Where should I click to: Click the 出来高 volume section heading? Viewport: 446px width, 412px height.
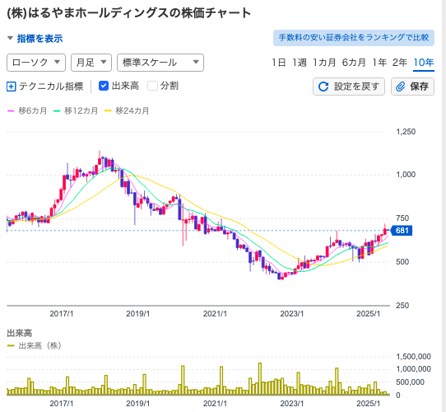click(20, 333)
